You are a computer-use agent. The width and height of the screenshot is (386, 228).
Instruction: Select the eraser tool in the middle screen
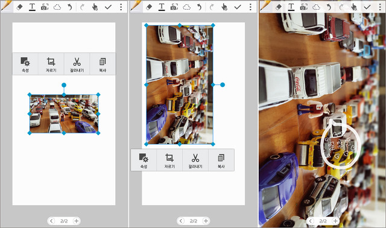(149, 7)
